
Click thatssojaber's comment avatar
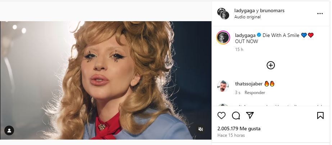[x=223, y=86]
